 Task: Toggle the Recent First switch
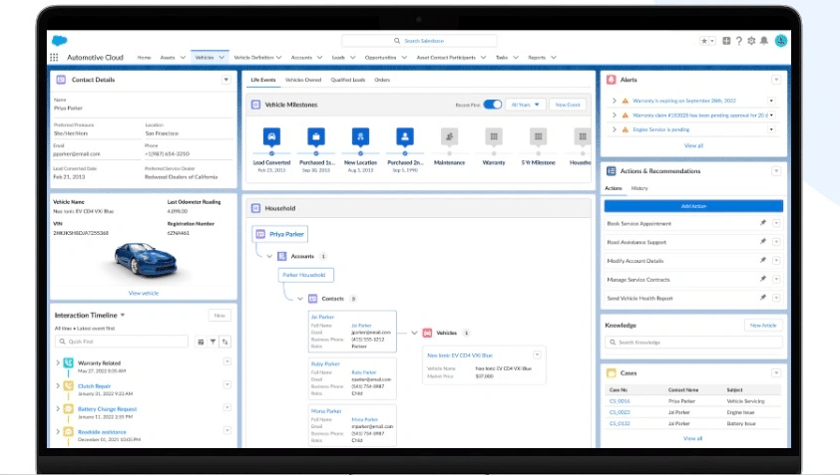coord(492,105)
